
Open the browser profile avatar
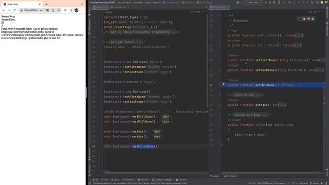point(77,10)
